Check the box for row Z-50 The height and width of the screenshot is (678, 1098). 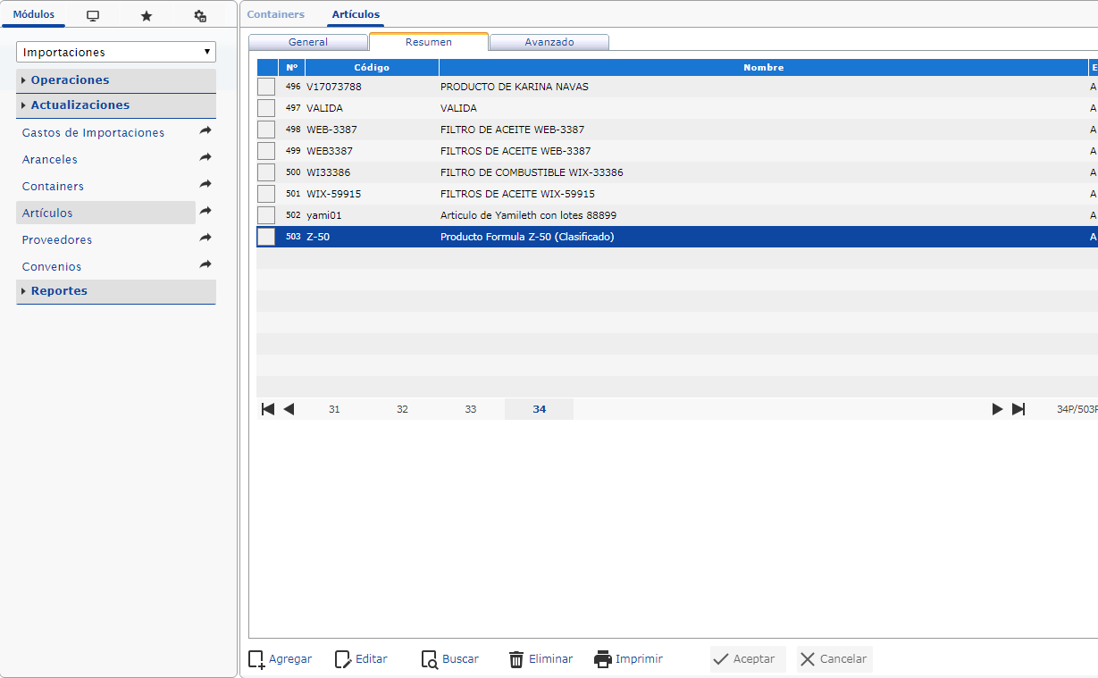click(266, 237)
